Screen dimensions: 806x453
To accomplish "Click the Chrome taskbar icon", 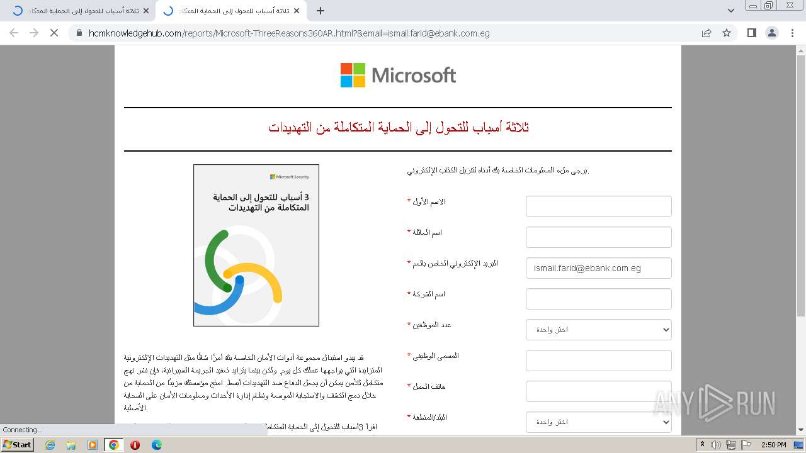I will [114, 445].
